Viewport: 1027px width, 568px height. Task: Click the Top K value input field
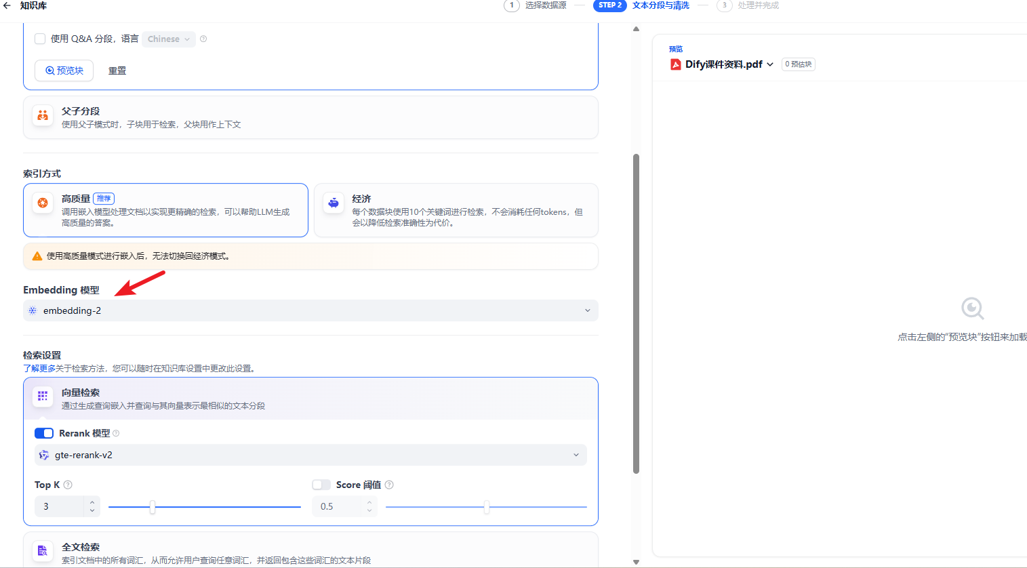(61, 507)
